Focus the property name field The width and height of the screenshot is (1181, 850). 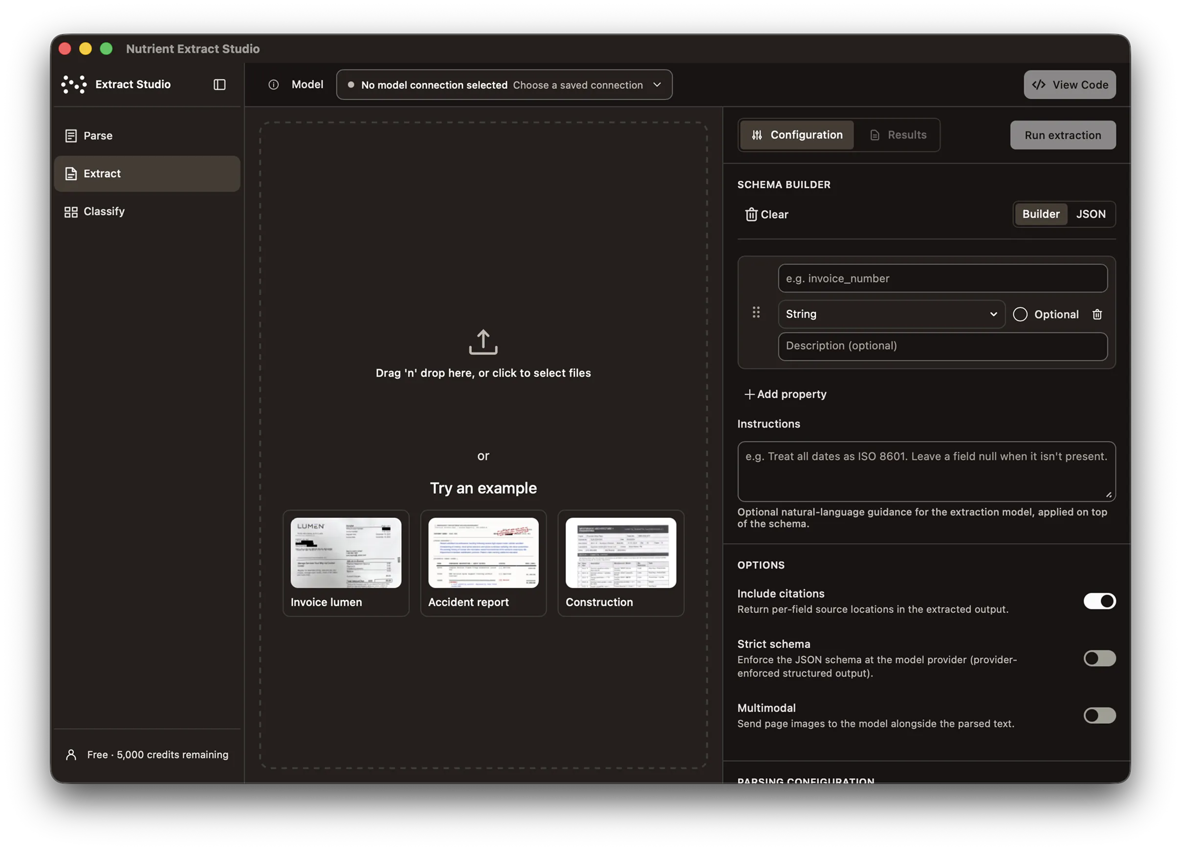click(942, 278)
